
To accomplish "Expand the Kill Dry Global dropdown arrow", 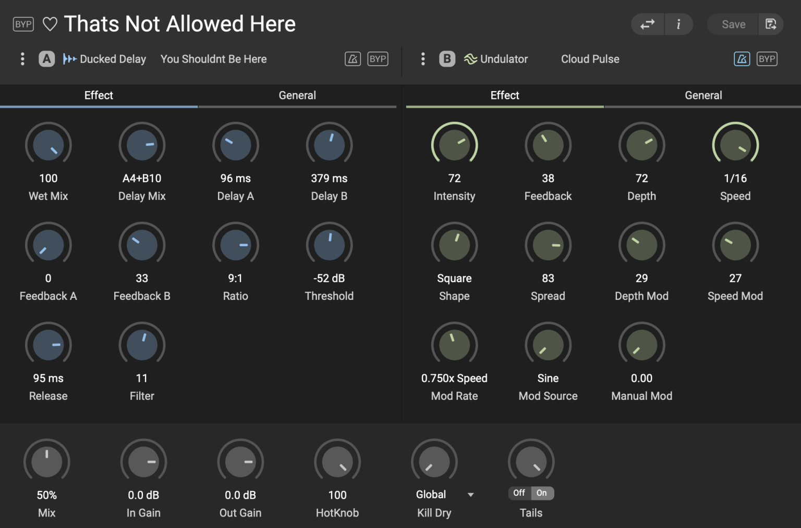I will tap(471, 495).
